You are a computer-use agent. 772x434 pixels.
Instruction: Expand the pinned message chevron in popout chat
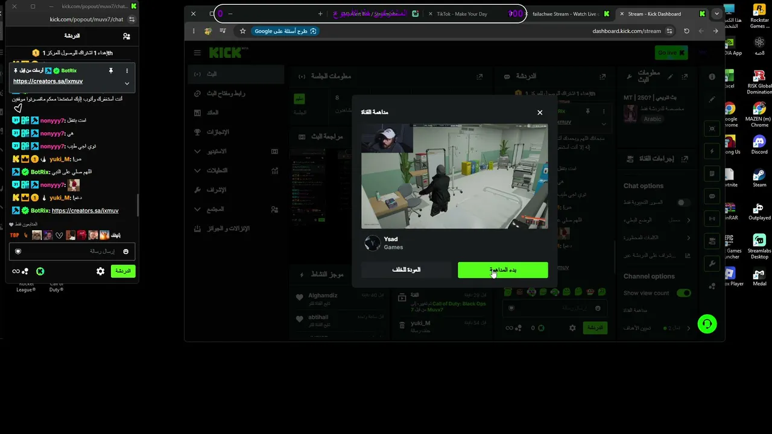click(127, 83)
